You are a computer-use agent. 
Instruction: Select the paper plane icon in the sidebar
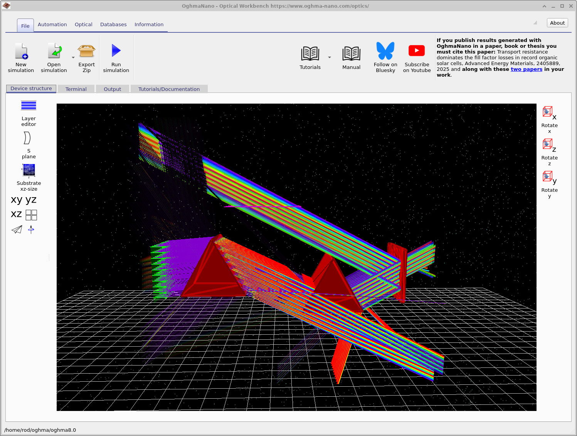(17, 230)
